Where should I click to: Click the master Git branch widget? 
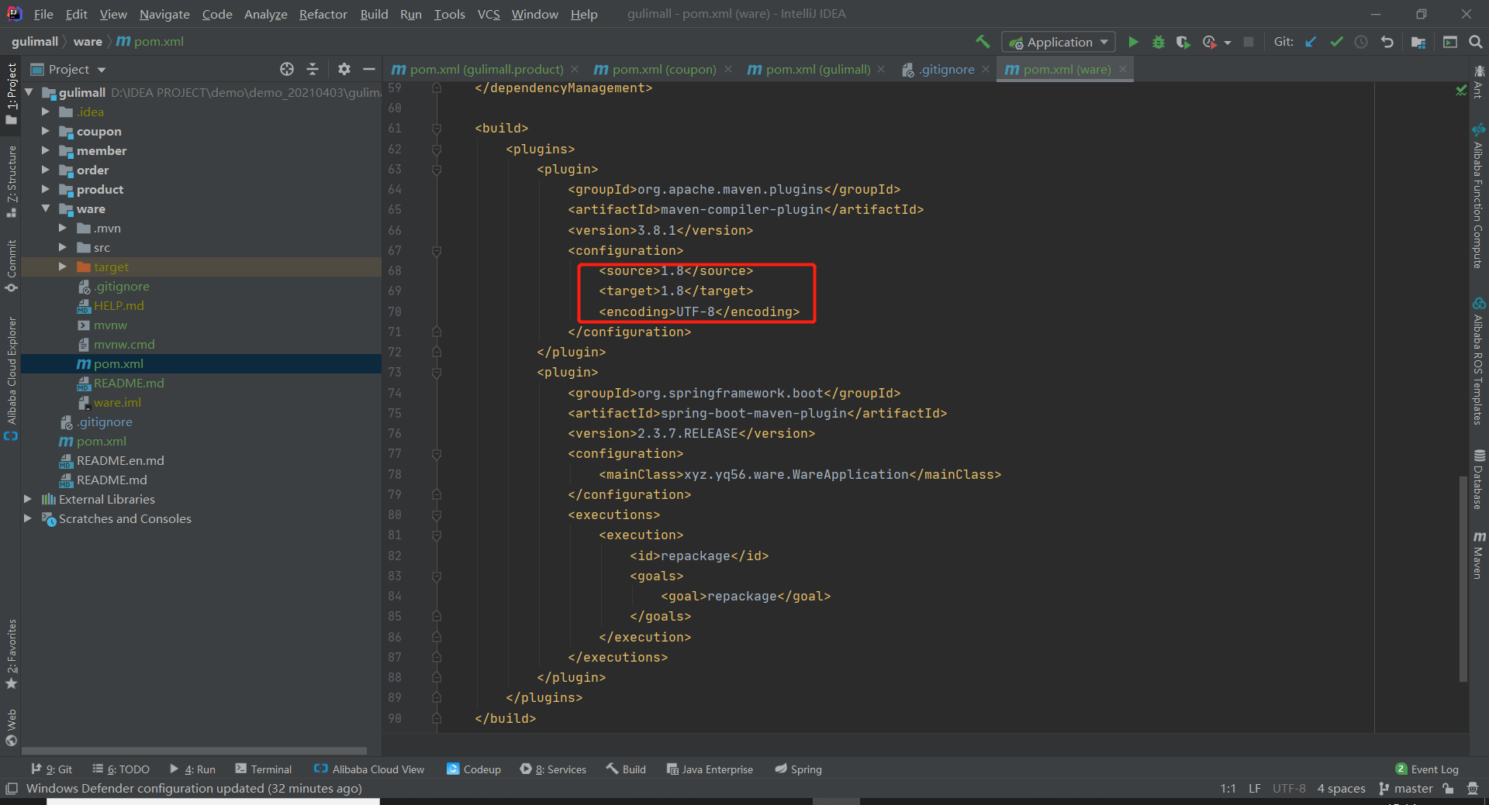[x=1405, y=788]
